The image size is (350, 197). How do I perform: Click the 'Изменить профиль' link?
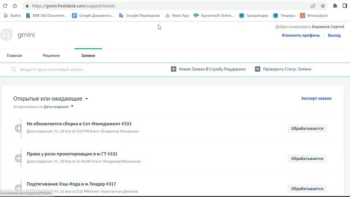tap(301, 35)
